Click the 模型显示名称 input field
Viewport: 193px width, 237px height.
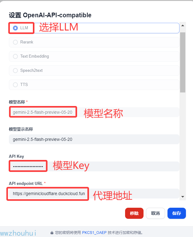tap(94, 139)
